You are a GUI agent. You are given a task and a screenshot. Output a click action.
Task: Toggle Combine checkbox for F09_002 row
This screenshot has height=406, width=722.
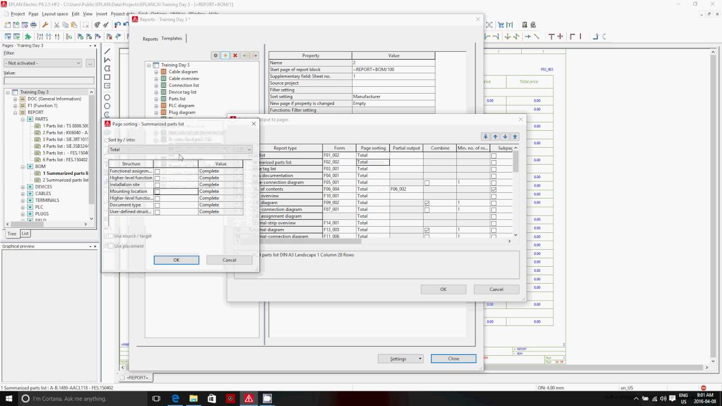click(427, 203)
